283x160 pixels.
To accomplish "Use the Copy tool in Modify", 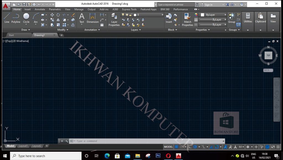I will [x=52, y=20].
